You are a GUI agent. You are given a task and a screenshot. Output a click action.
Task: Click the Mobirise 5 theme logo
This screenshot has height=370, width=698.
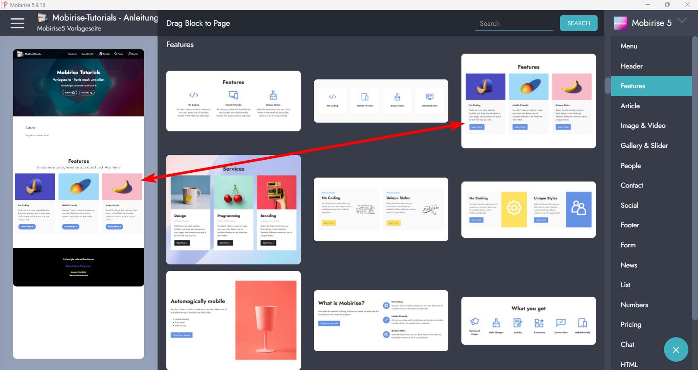620,23
